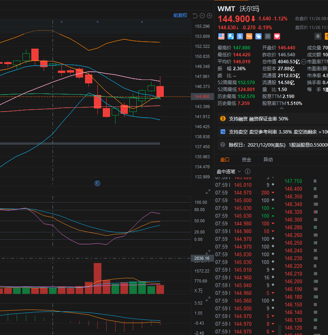Click the ex-dividend info icon
328x335 pixels.
tap(223, 145)
